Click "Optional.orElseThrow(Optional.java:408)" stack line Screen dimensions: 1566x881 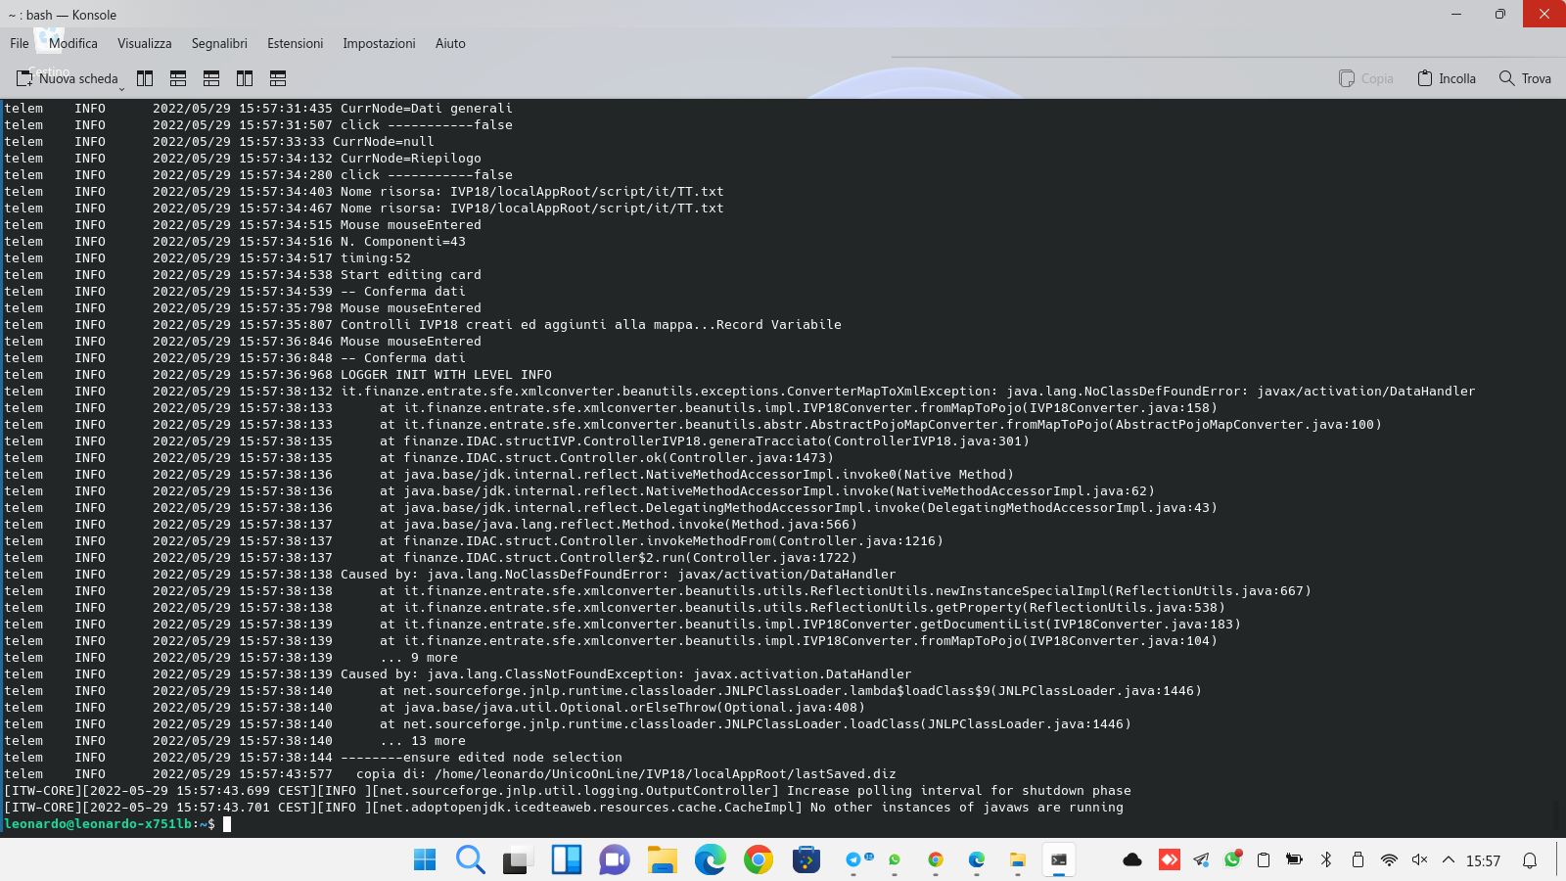(713, 708)
